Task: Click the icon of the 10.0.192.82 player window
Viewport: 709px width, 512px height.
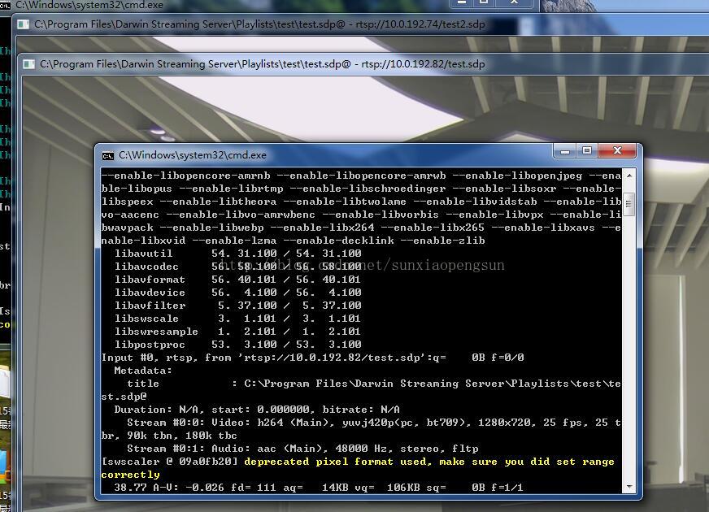Action: click(28, 64)
